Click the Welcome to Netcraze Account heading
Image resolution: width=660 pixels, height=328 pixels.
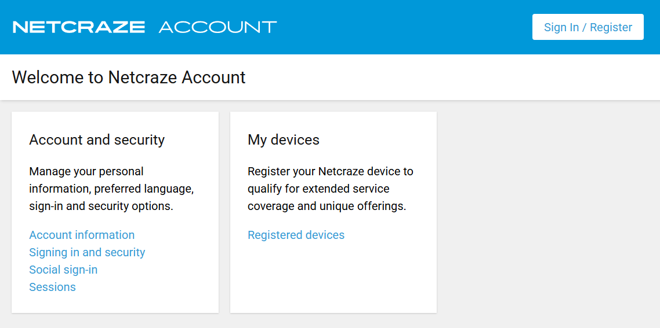[129, 78]
